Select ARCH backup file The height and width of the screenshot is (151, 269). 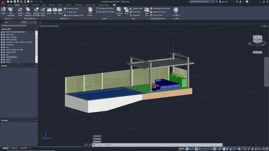tap(8, 60)
